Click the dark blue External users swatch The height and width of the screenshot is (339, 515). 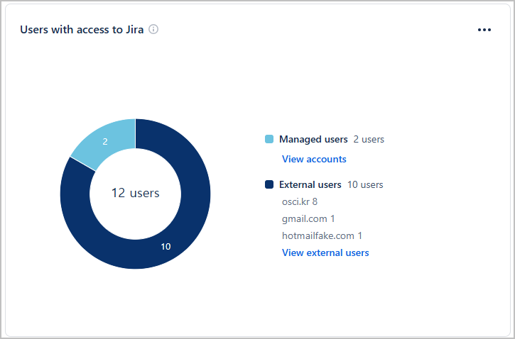coord(269,184)
